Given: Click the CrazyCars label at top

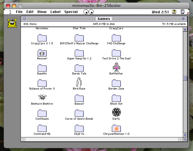Looking at the screenshot, I should (x=116, y=28).
